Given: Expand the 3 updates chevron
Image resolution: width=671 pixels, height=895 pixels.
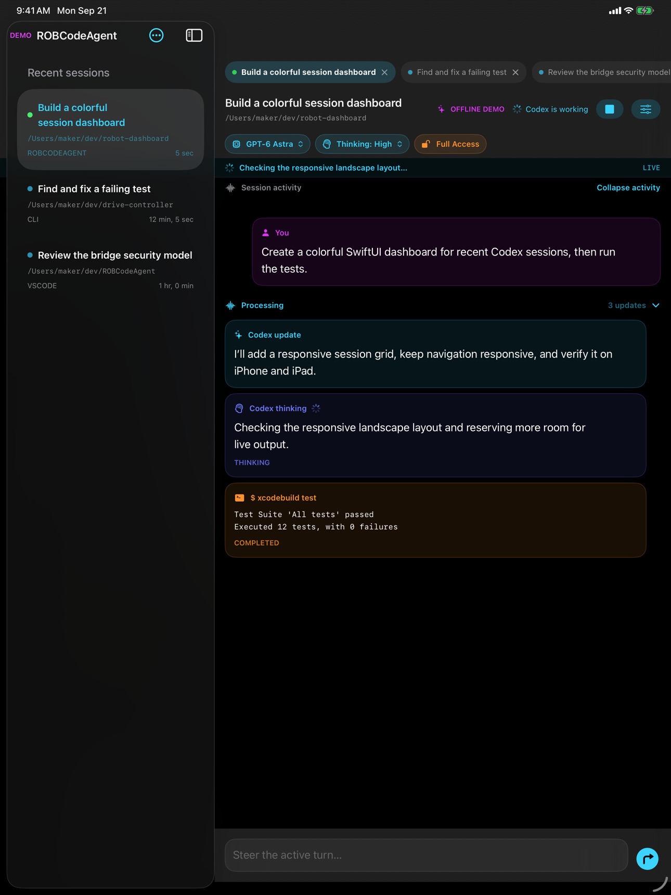Looking at the screenshot, I should [655, 305].
